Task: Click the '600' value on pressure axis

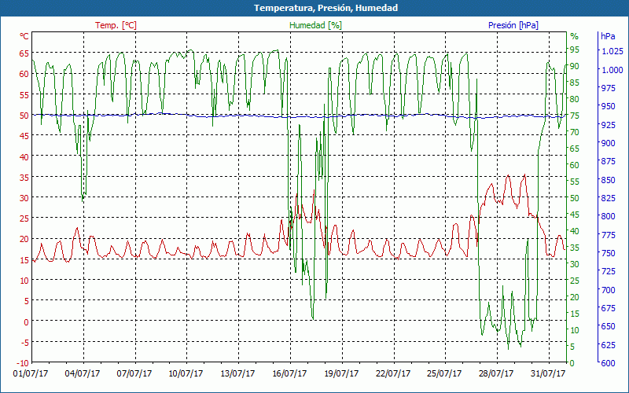Action: [x=608, y=363]
